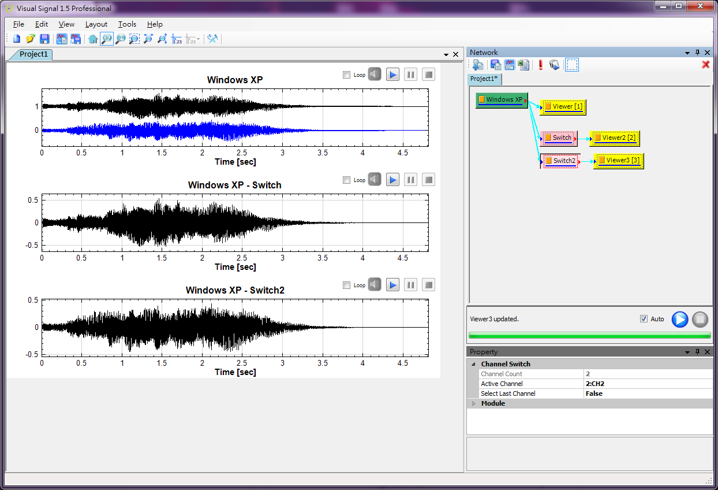Screen dimensions: 718x490
Task: Click the Excel export icon in Network toolbar
Action: (x=524, y=65)
